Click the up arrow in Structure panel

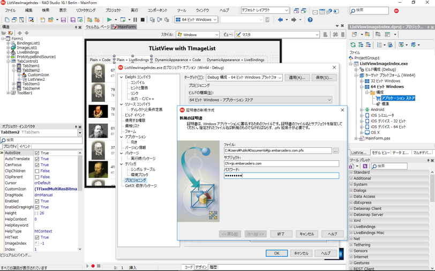coord(20,33)
